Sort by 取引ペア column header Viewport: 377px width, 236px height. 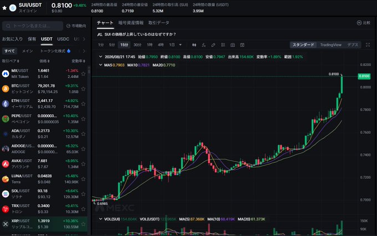coord(11,61)
